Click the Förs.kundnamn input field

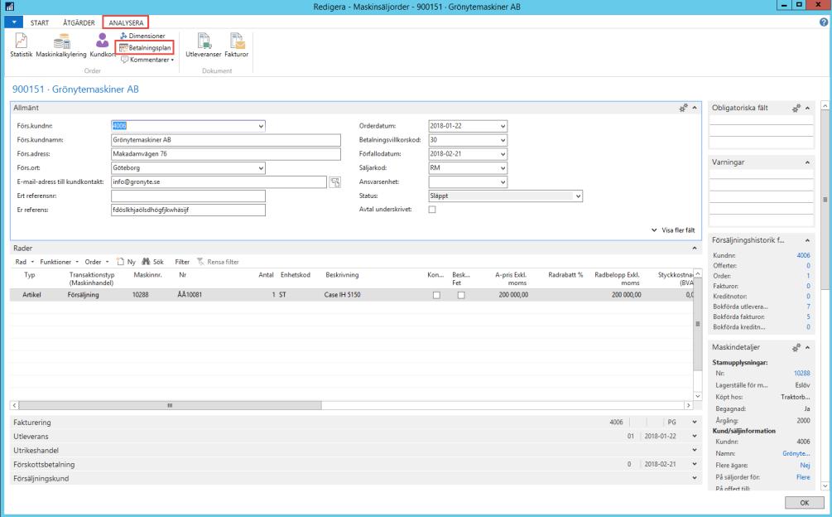click(225, 140)
